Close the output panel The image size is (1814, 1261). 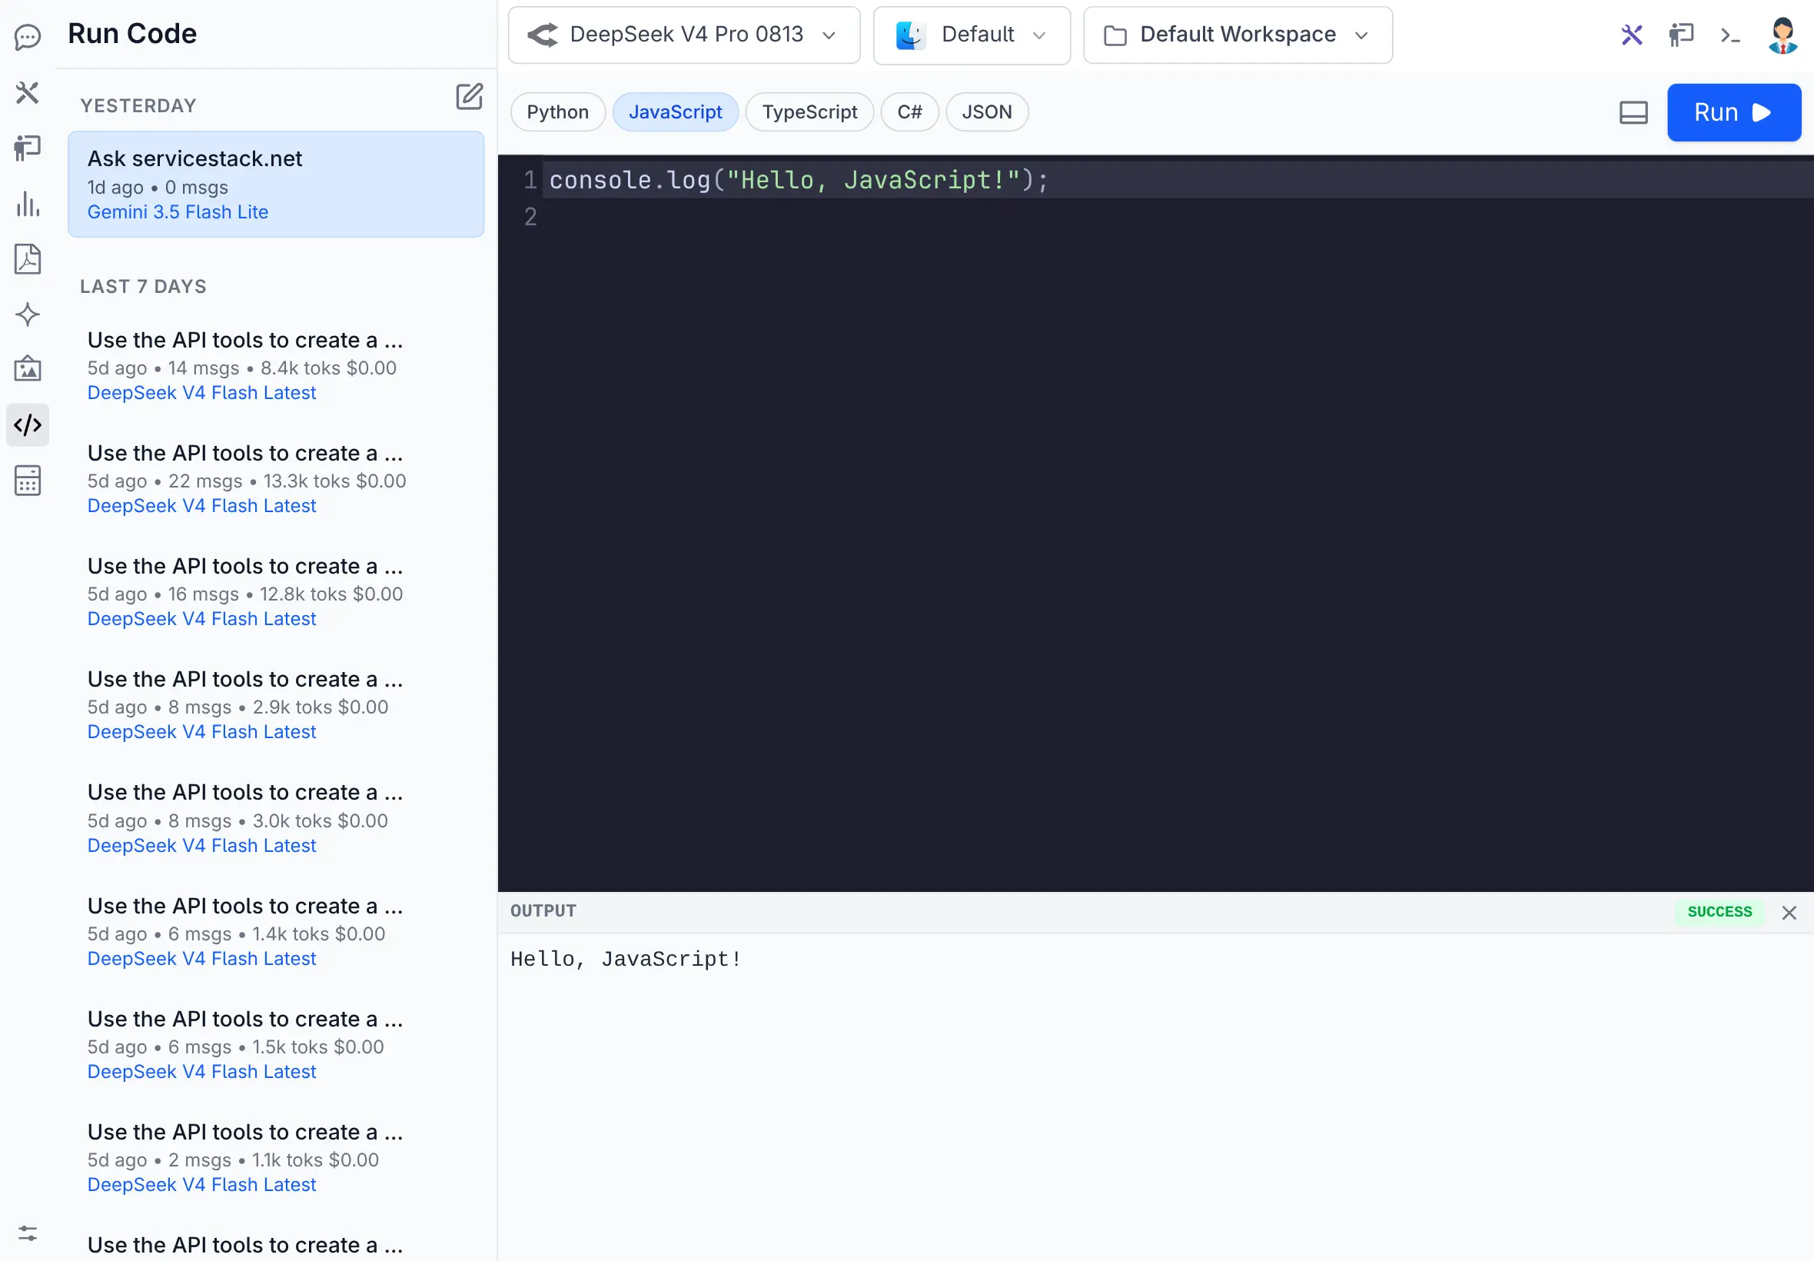coord(1789,913)
